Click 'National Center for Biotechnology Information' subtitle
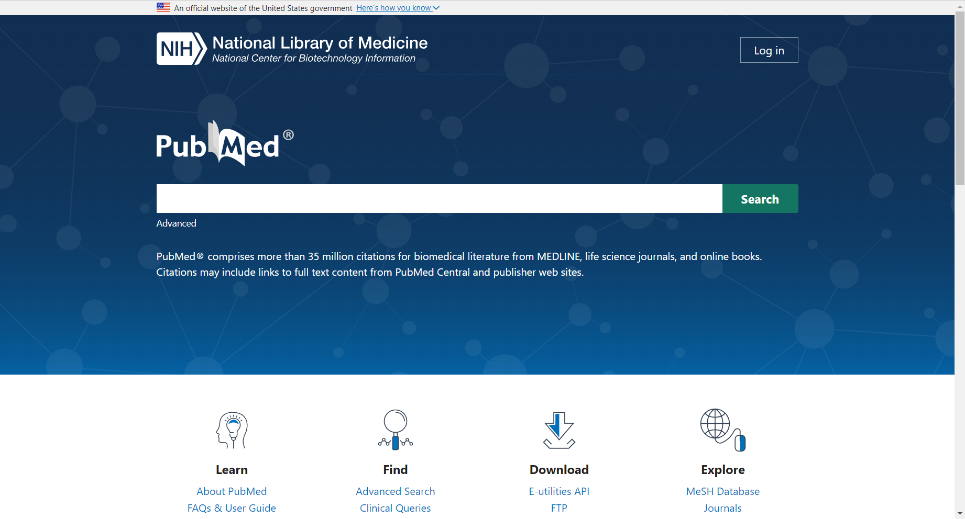This screenshot has height=519, width=965. pos(314,59)
